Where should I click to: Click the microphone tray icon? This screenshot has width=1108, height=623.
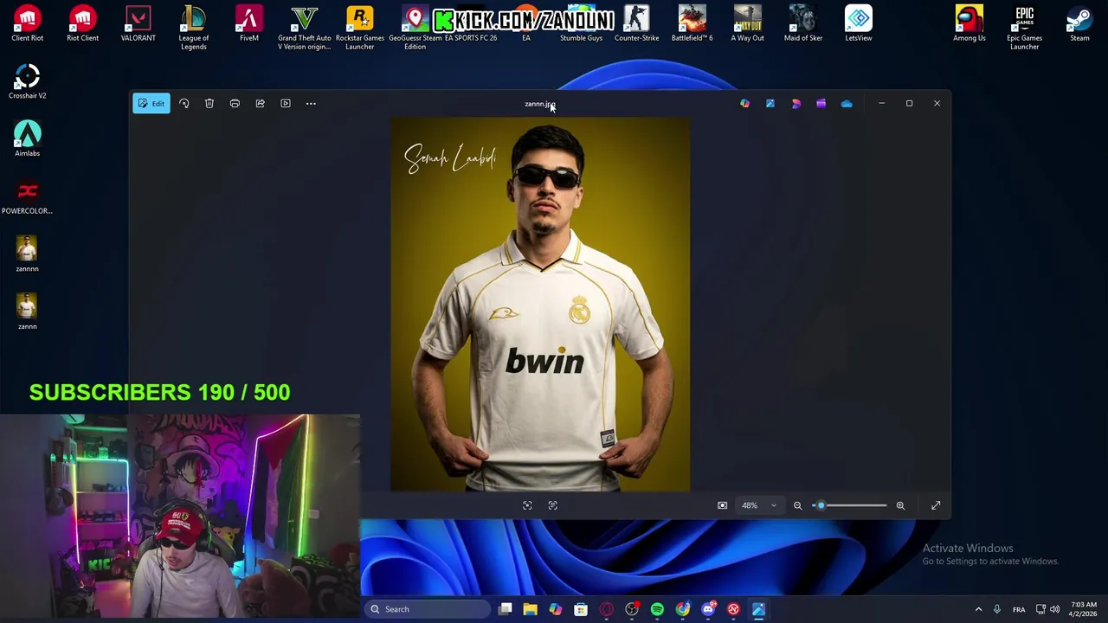click(x=997, y=609)
